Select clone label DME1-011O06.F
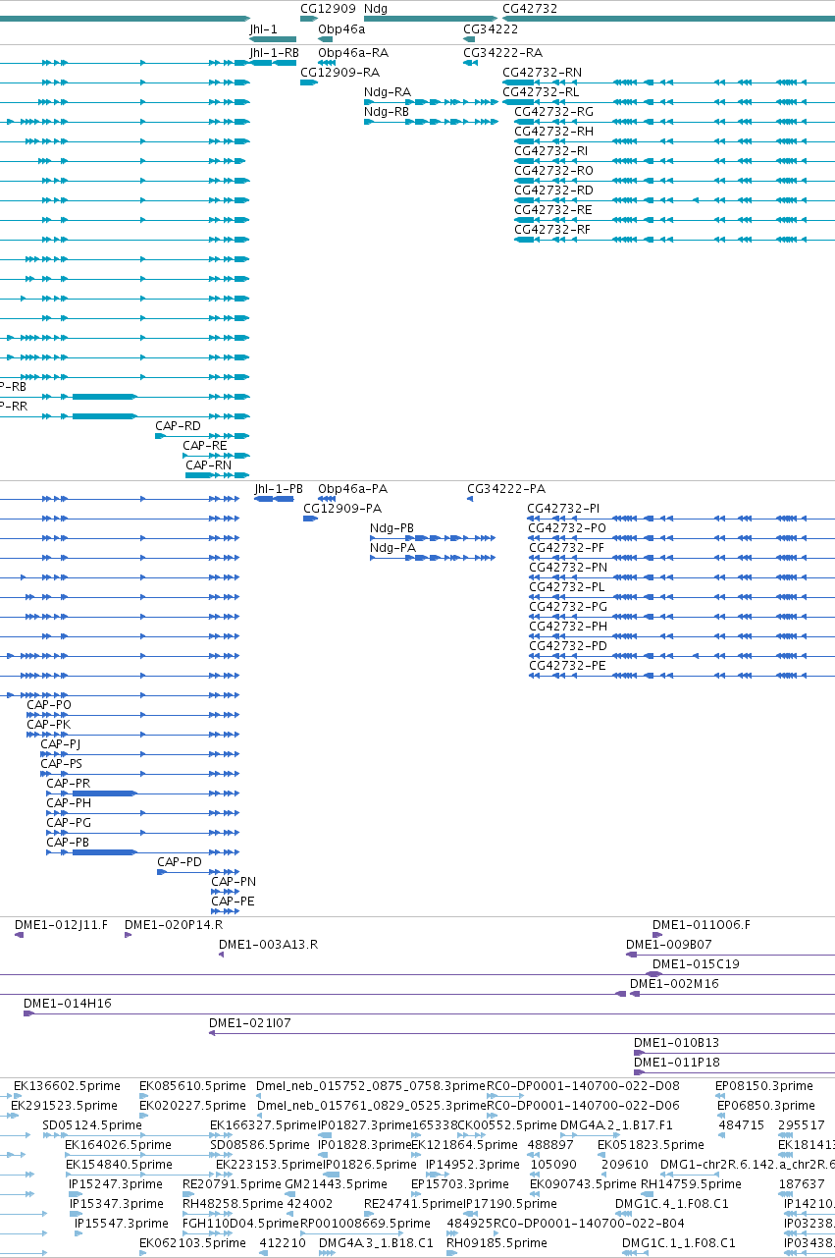 702,924
